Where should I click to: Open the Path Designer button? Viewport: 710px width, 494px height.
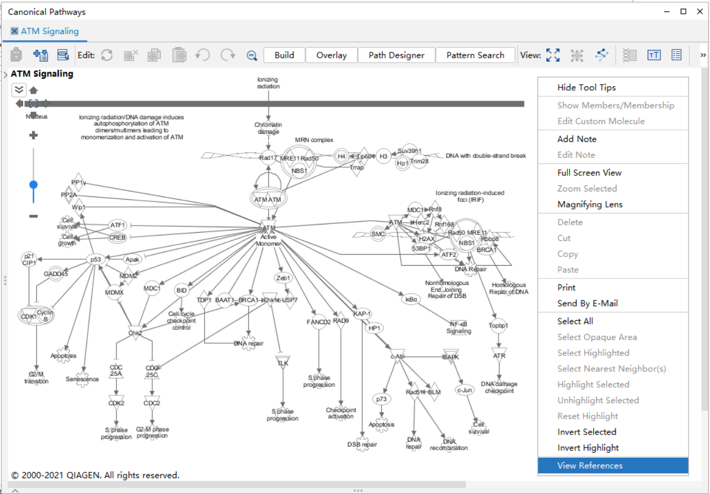396,55
